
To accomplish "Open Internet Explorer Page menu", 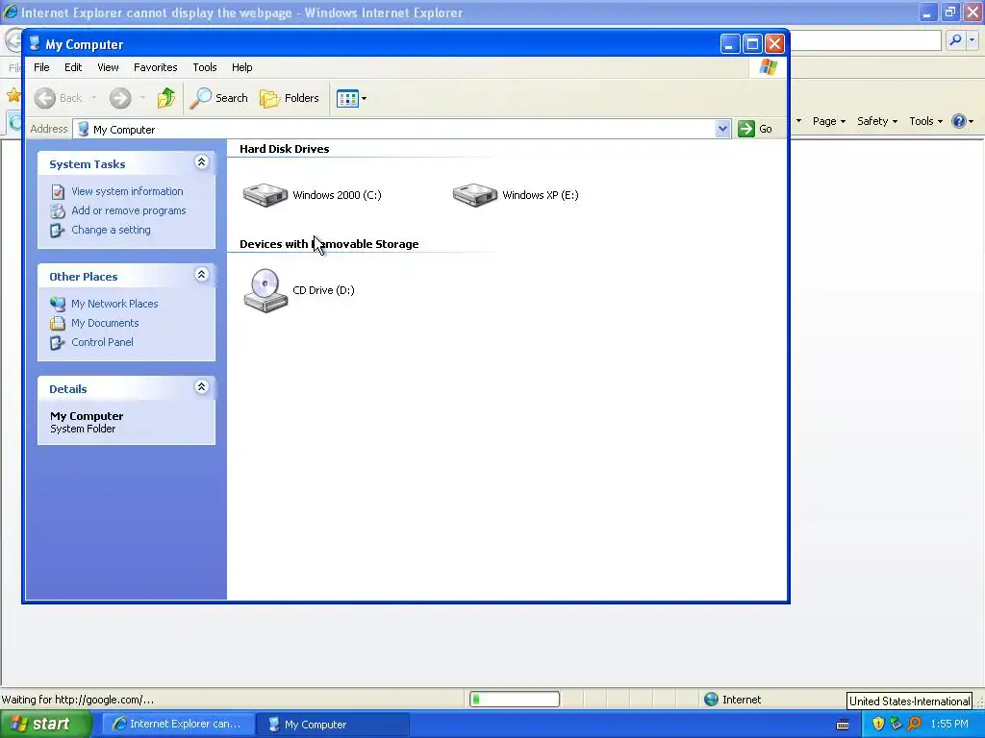I will click(828, 121).
